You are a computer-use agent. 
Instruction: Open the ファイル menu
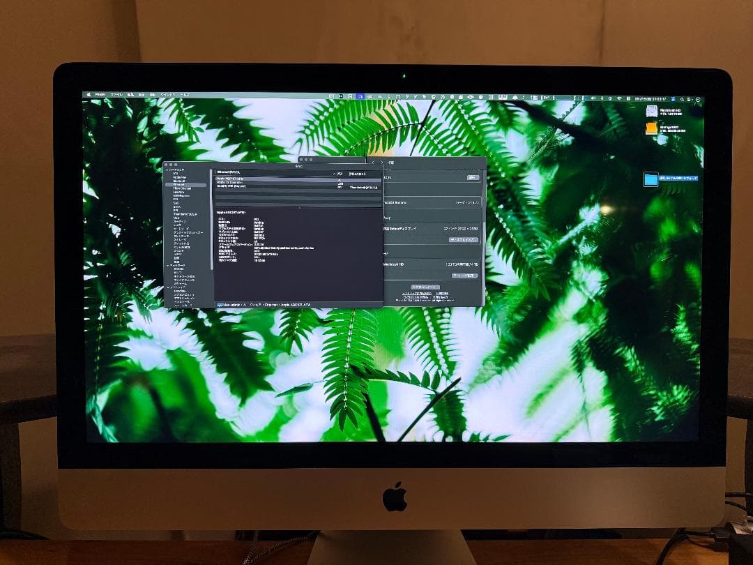pos(117,94)
